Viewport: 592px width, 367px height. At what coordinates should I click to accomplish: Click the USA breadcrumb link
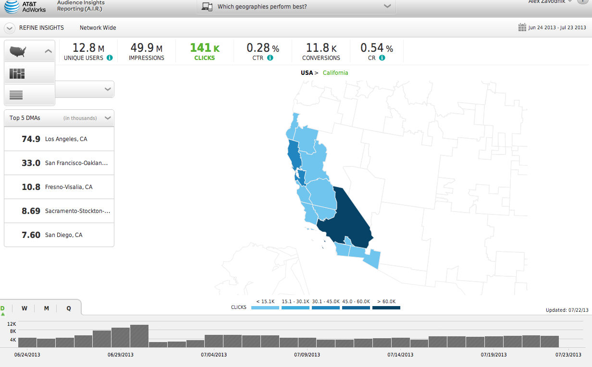coord(306,72)
